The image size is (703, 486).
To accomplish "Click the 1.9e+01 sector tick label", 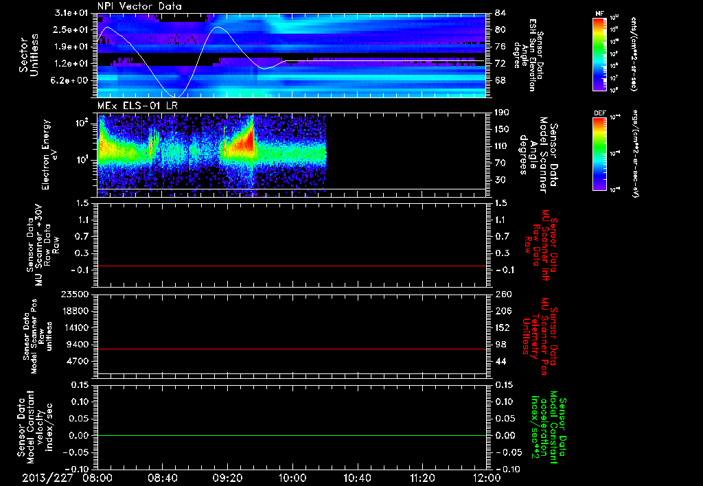I will pyautogui.click(x=71, y=47).
